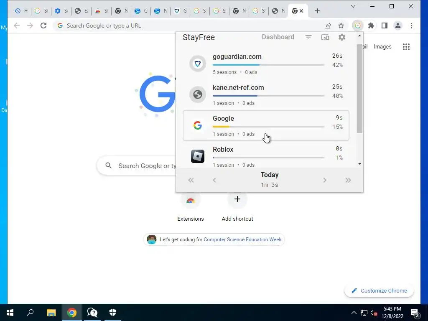Image resolution: width=428 pixels, height=321 pixels.
Task: Close the active new tab
Action: [301, 11]
